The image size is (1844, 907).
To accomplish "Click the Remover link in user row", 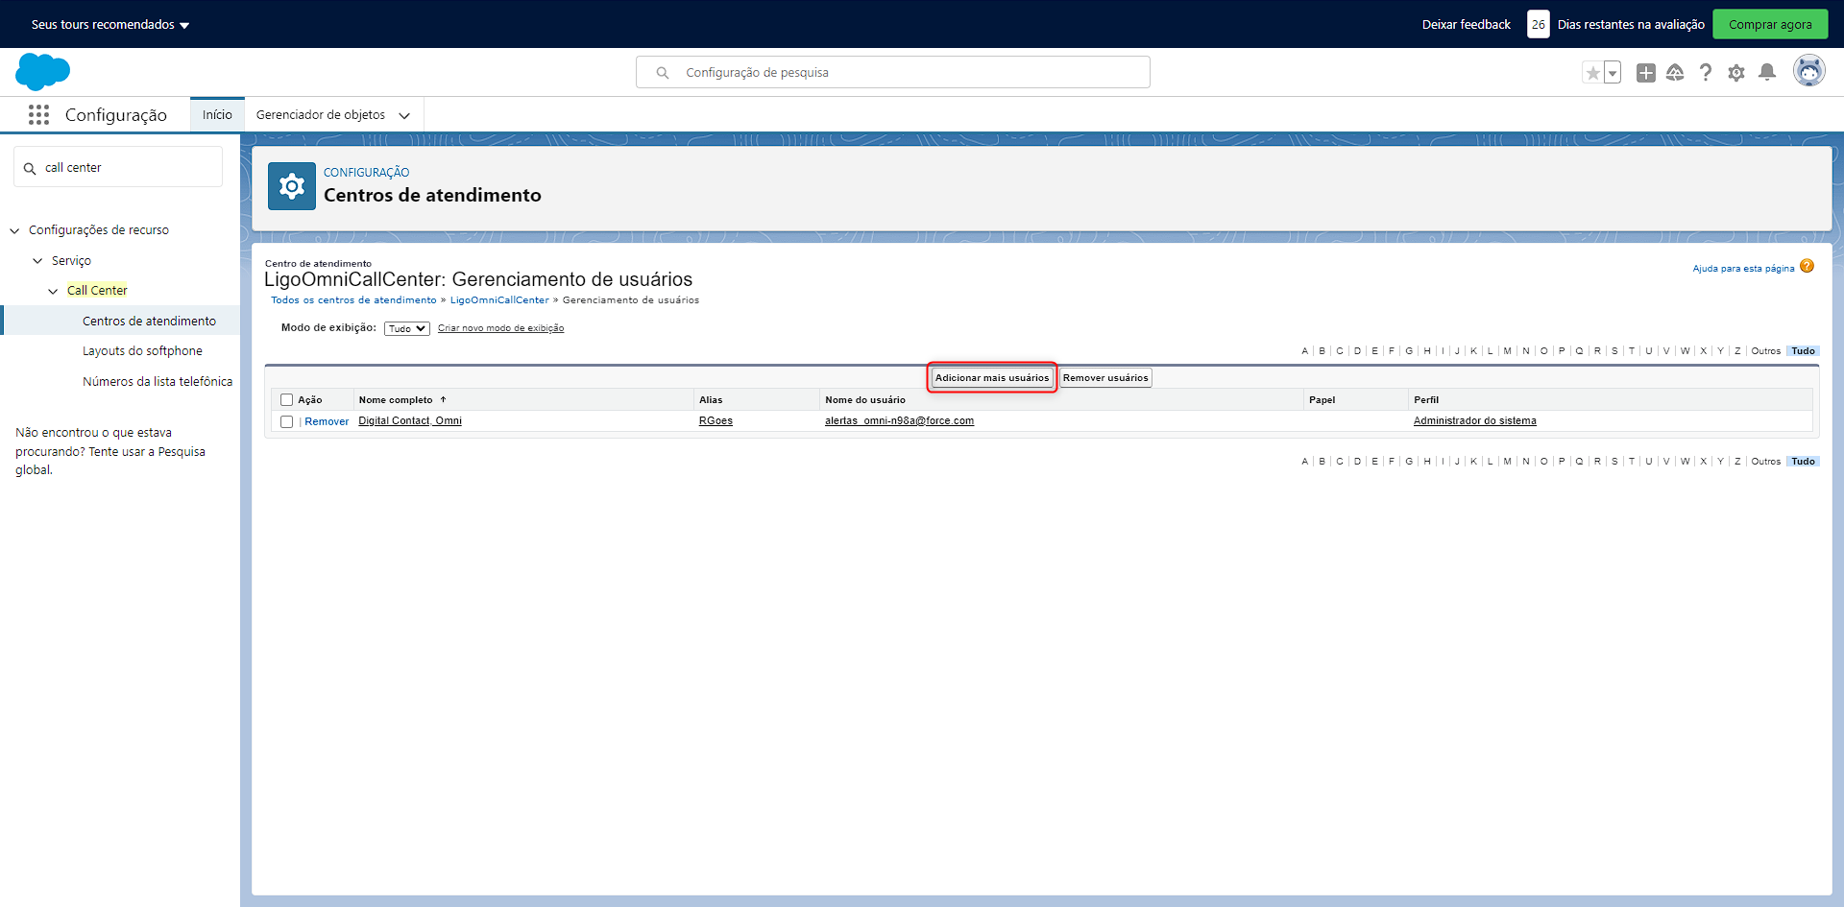I will [327, 421].
